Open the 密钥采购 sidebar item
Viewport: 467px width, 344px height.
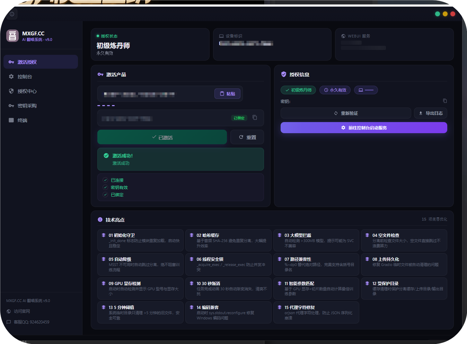pyautogui.click(x=41, y=106)
